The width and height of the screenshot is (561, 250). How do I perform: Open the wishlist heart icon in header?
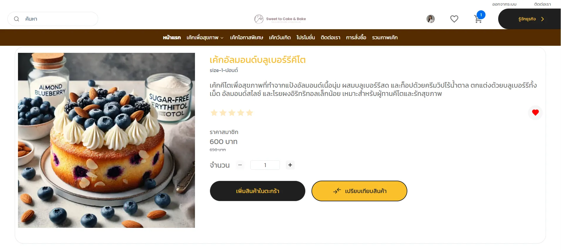(454, 19)
